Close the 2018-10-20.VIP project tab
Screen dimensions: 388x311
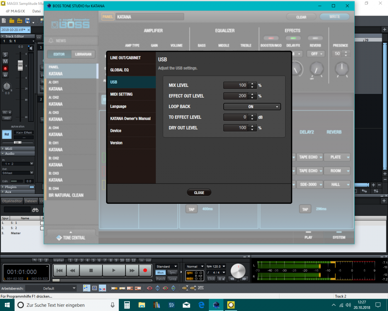28,29
